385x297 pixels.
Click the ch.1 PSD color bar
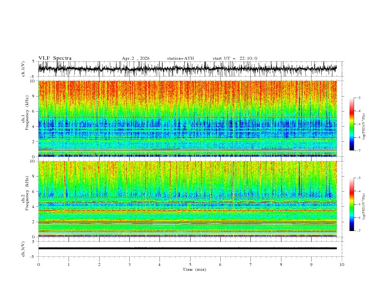click(351, 124)
